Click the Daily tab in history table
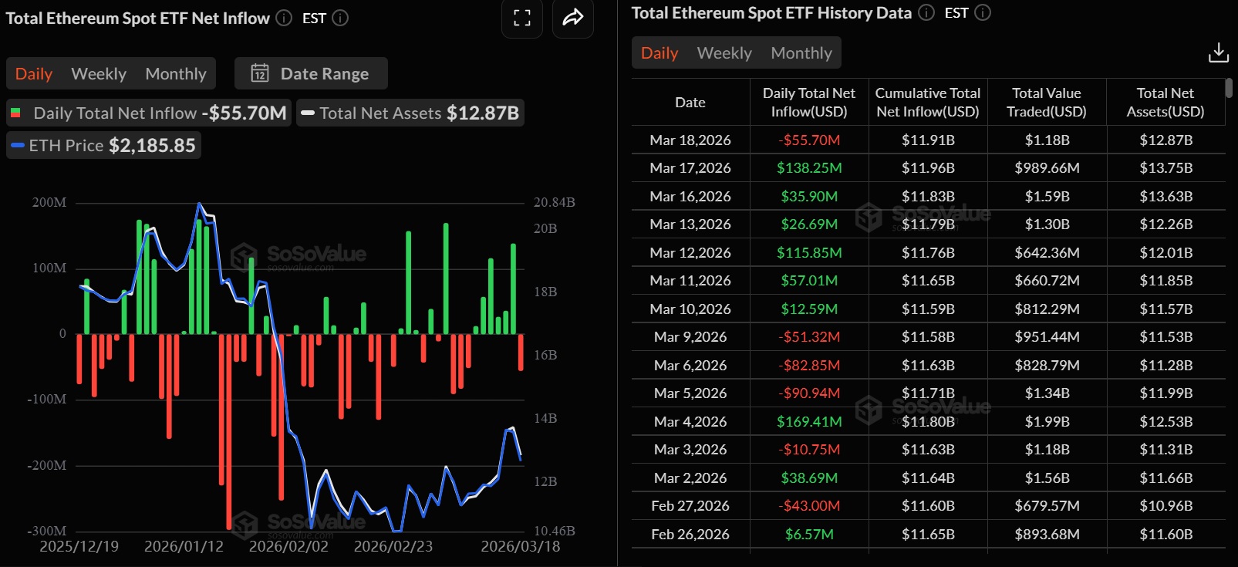1238x567 pixels. [x=659, y=53]
